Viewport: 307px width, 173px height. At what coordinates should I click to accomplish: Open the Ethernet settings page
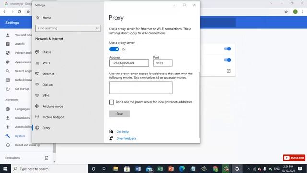pyautogui.click(x=48, y=74)
